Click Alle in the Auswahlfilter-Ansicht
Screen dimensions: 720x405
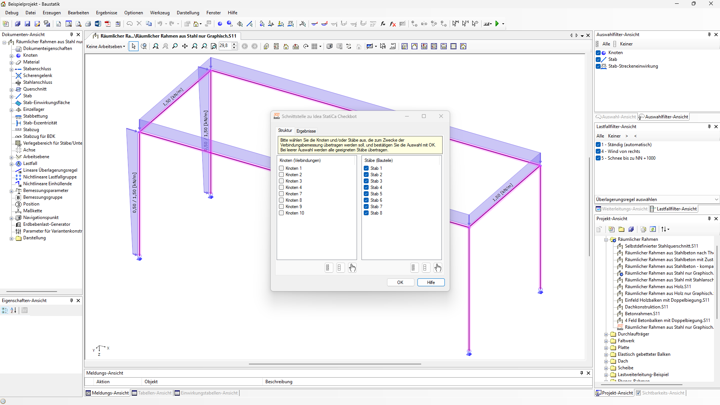coord(606,44)
